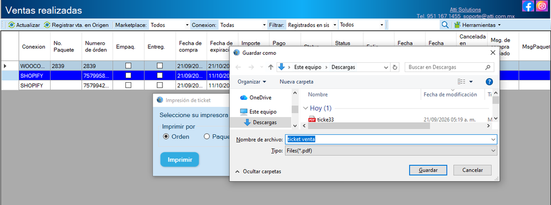Screen dimensions: 551x205
Task: Click the Impresión de ticket window icon
Action: click(x=160, y=100)
